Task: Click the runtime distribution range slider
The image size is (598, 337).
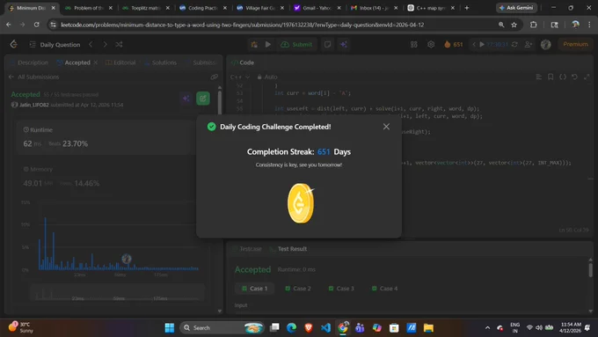Action: pyautogui.click(x=118, y=293)
